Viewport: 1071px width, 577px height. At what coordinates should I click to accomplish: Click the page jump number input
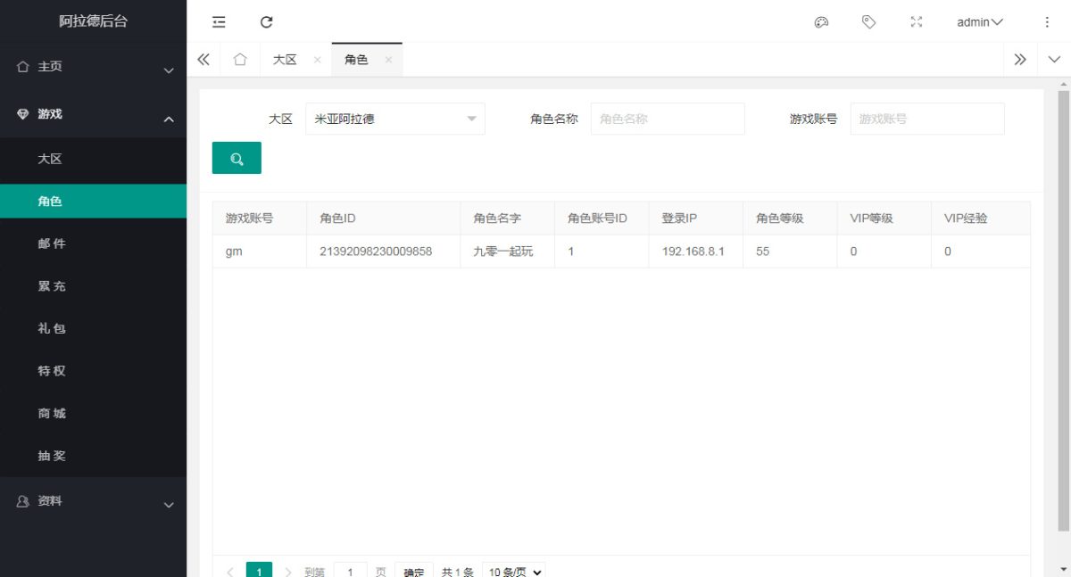351,572
